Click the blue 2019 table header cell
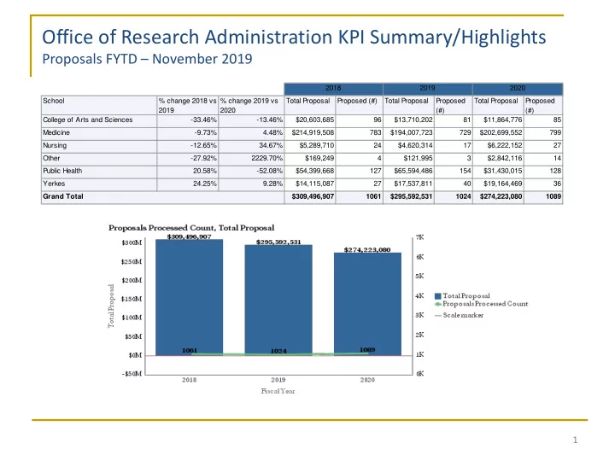 (x=428, y=89)
